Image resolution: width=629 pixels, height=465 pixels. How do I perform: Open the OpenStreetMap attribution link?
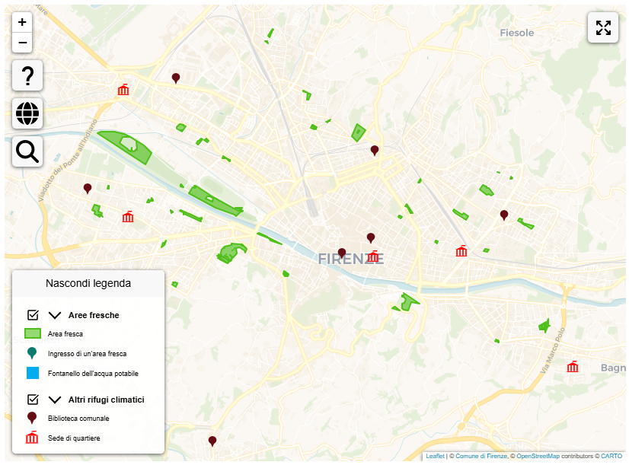[x=538, y=456]
